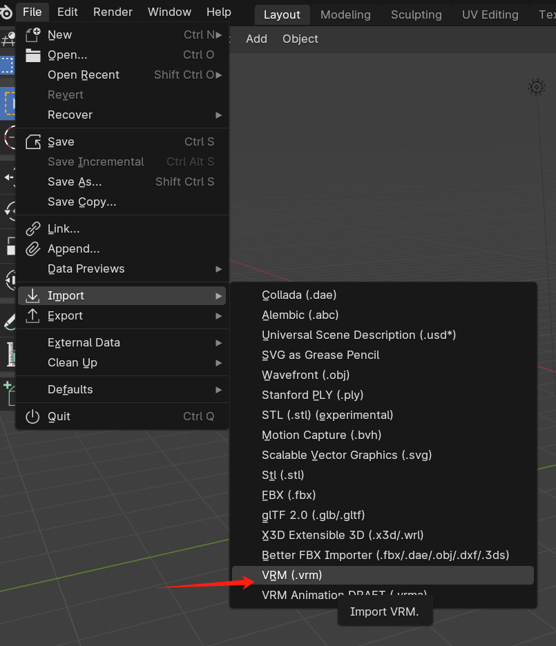The width and height of the screenshot is (556, 646).
Task: Open the File menu
Action: (x=32, y=12)
